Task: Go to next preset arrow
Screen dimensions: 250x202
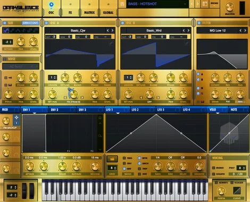Action: (x=197, y=4)
